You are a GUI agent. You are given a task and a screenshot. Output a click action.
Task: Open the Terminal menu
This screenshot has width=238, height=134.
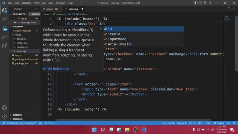pos(60,3)
